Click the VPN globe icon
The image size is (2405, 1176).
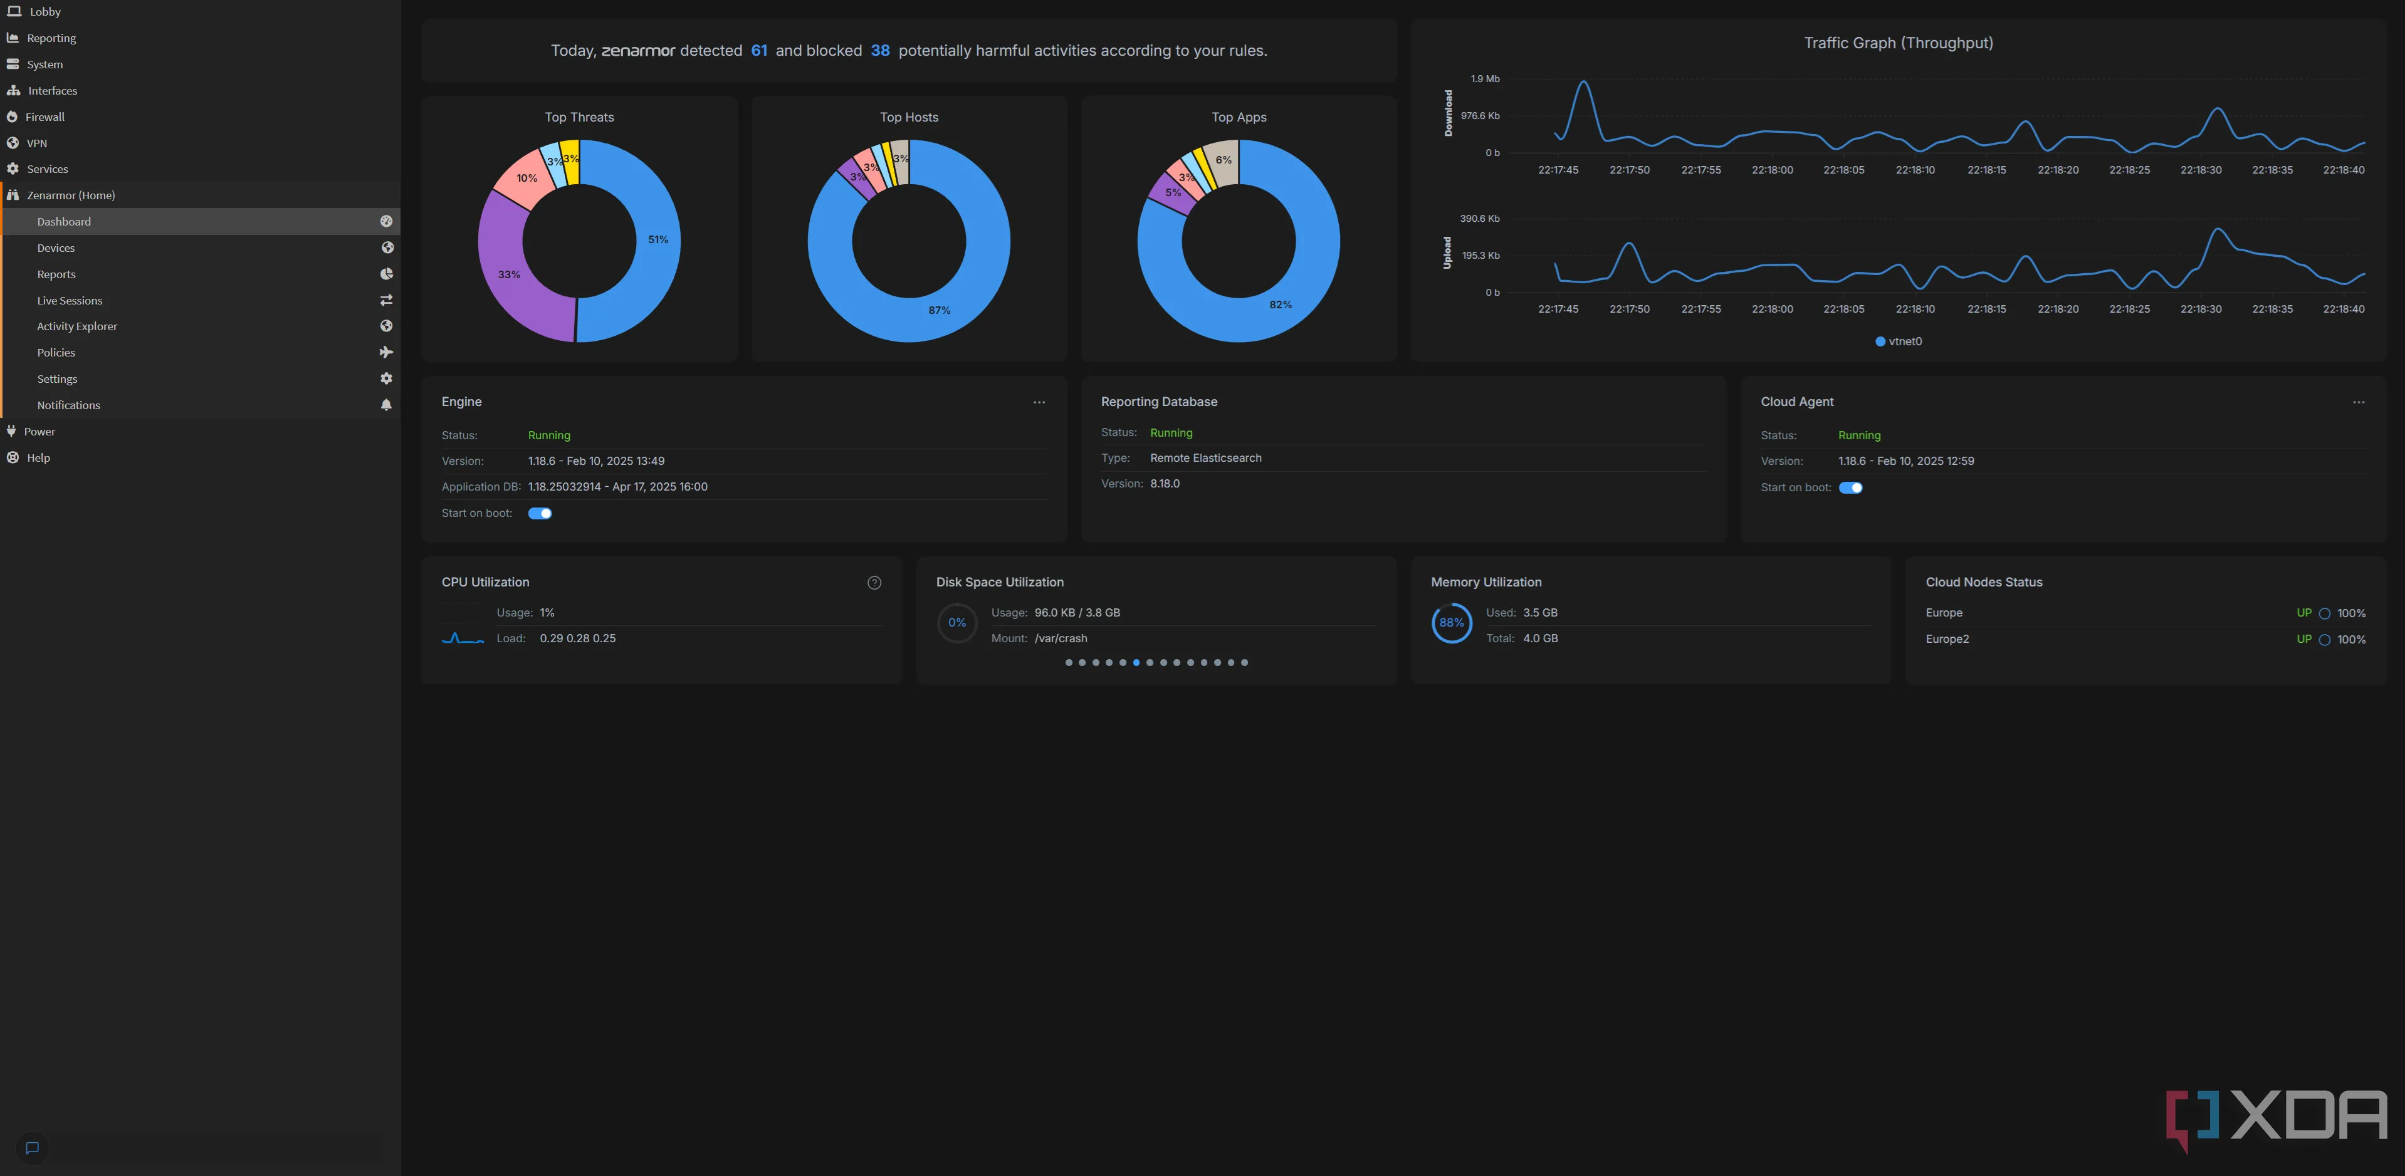tap(13, 143)
